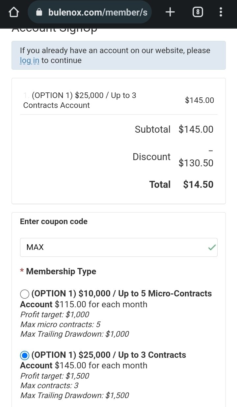Tap the Account Signup page heading
Screen dimensions: 237x407
point(55,29)
